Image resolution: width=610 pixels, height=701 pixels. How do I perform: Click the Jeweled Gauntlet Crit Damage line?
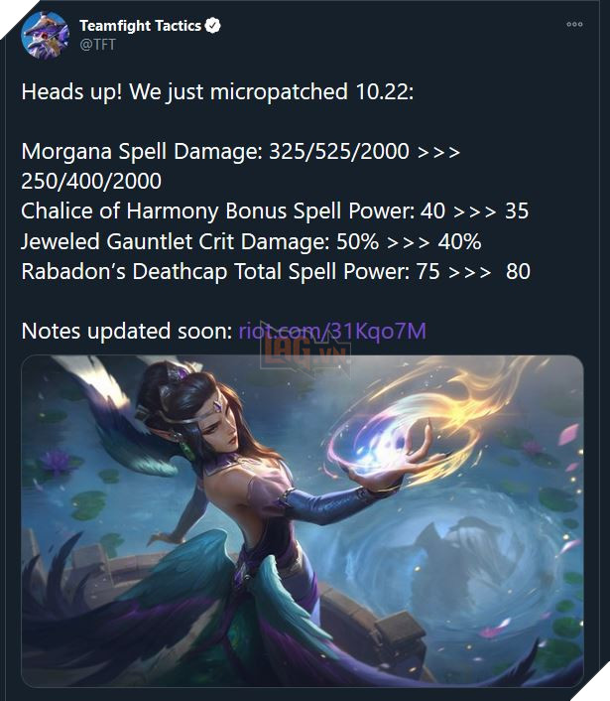[251, 241]
